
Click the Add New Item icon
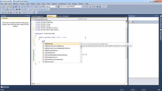(x=7, y=7)
